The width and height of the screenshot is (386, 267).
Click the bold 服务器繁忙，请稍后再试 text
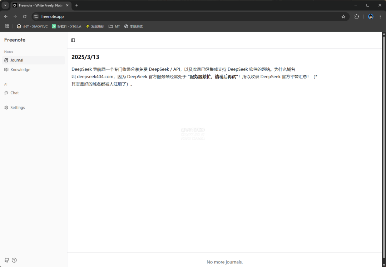coord(213,77)
